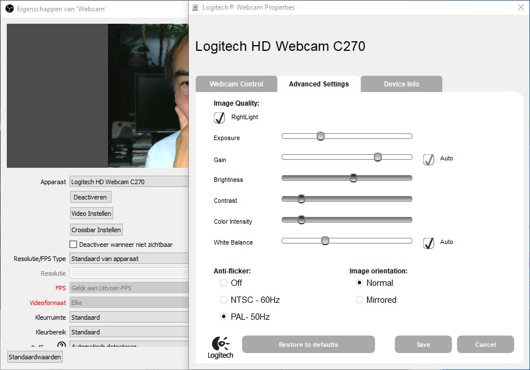The width and height of the screenshot is (530, 370).
Task: Open the Videoformaat dropdown
Action: click(x=129, y=303)
